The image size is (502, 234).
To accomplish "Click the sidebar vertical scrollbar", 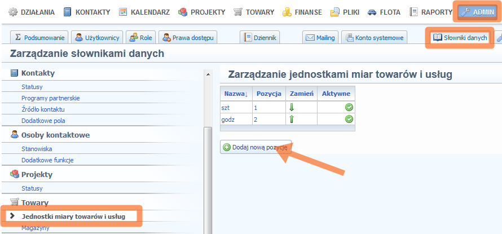I will point(208,169).
